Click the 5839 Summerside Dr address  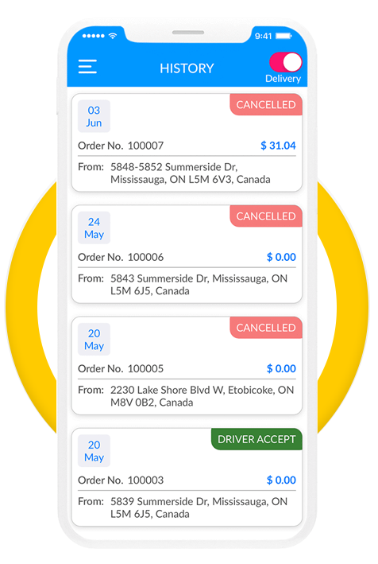tap(199, 508)
